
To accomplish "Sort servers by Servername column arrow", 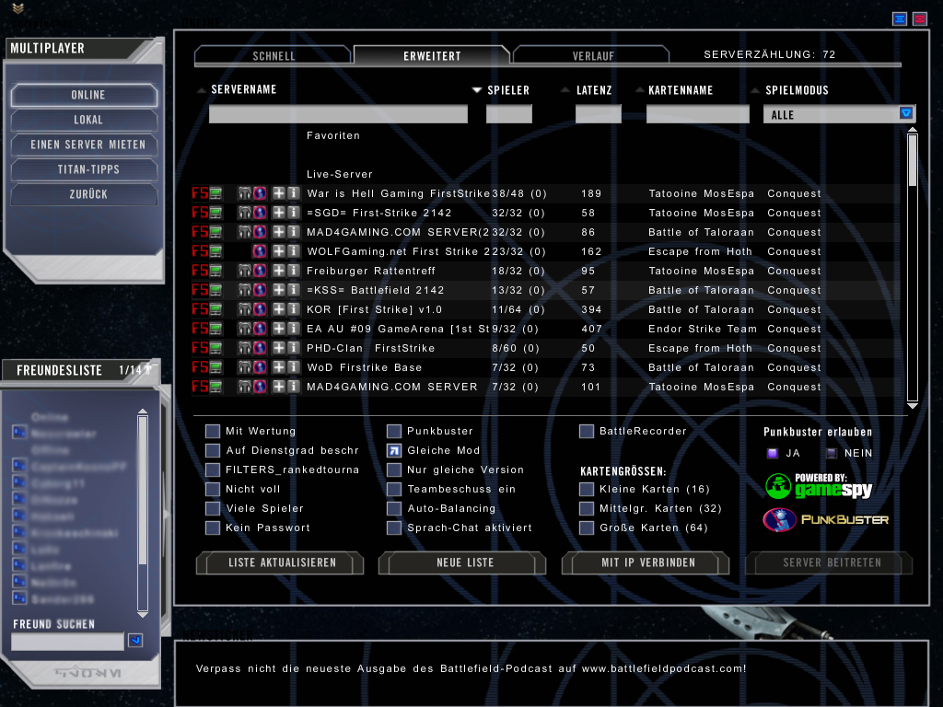I will click(x=202, y=90).
